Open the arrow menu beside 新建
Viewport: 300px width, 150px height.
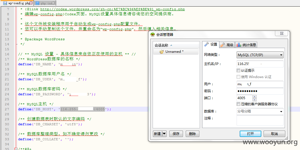tap(164, 134)
